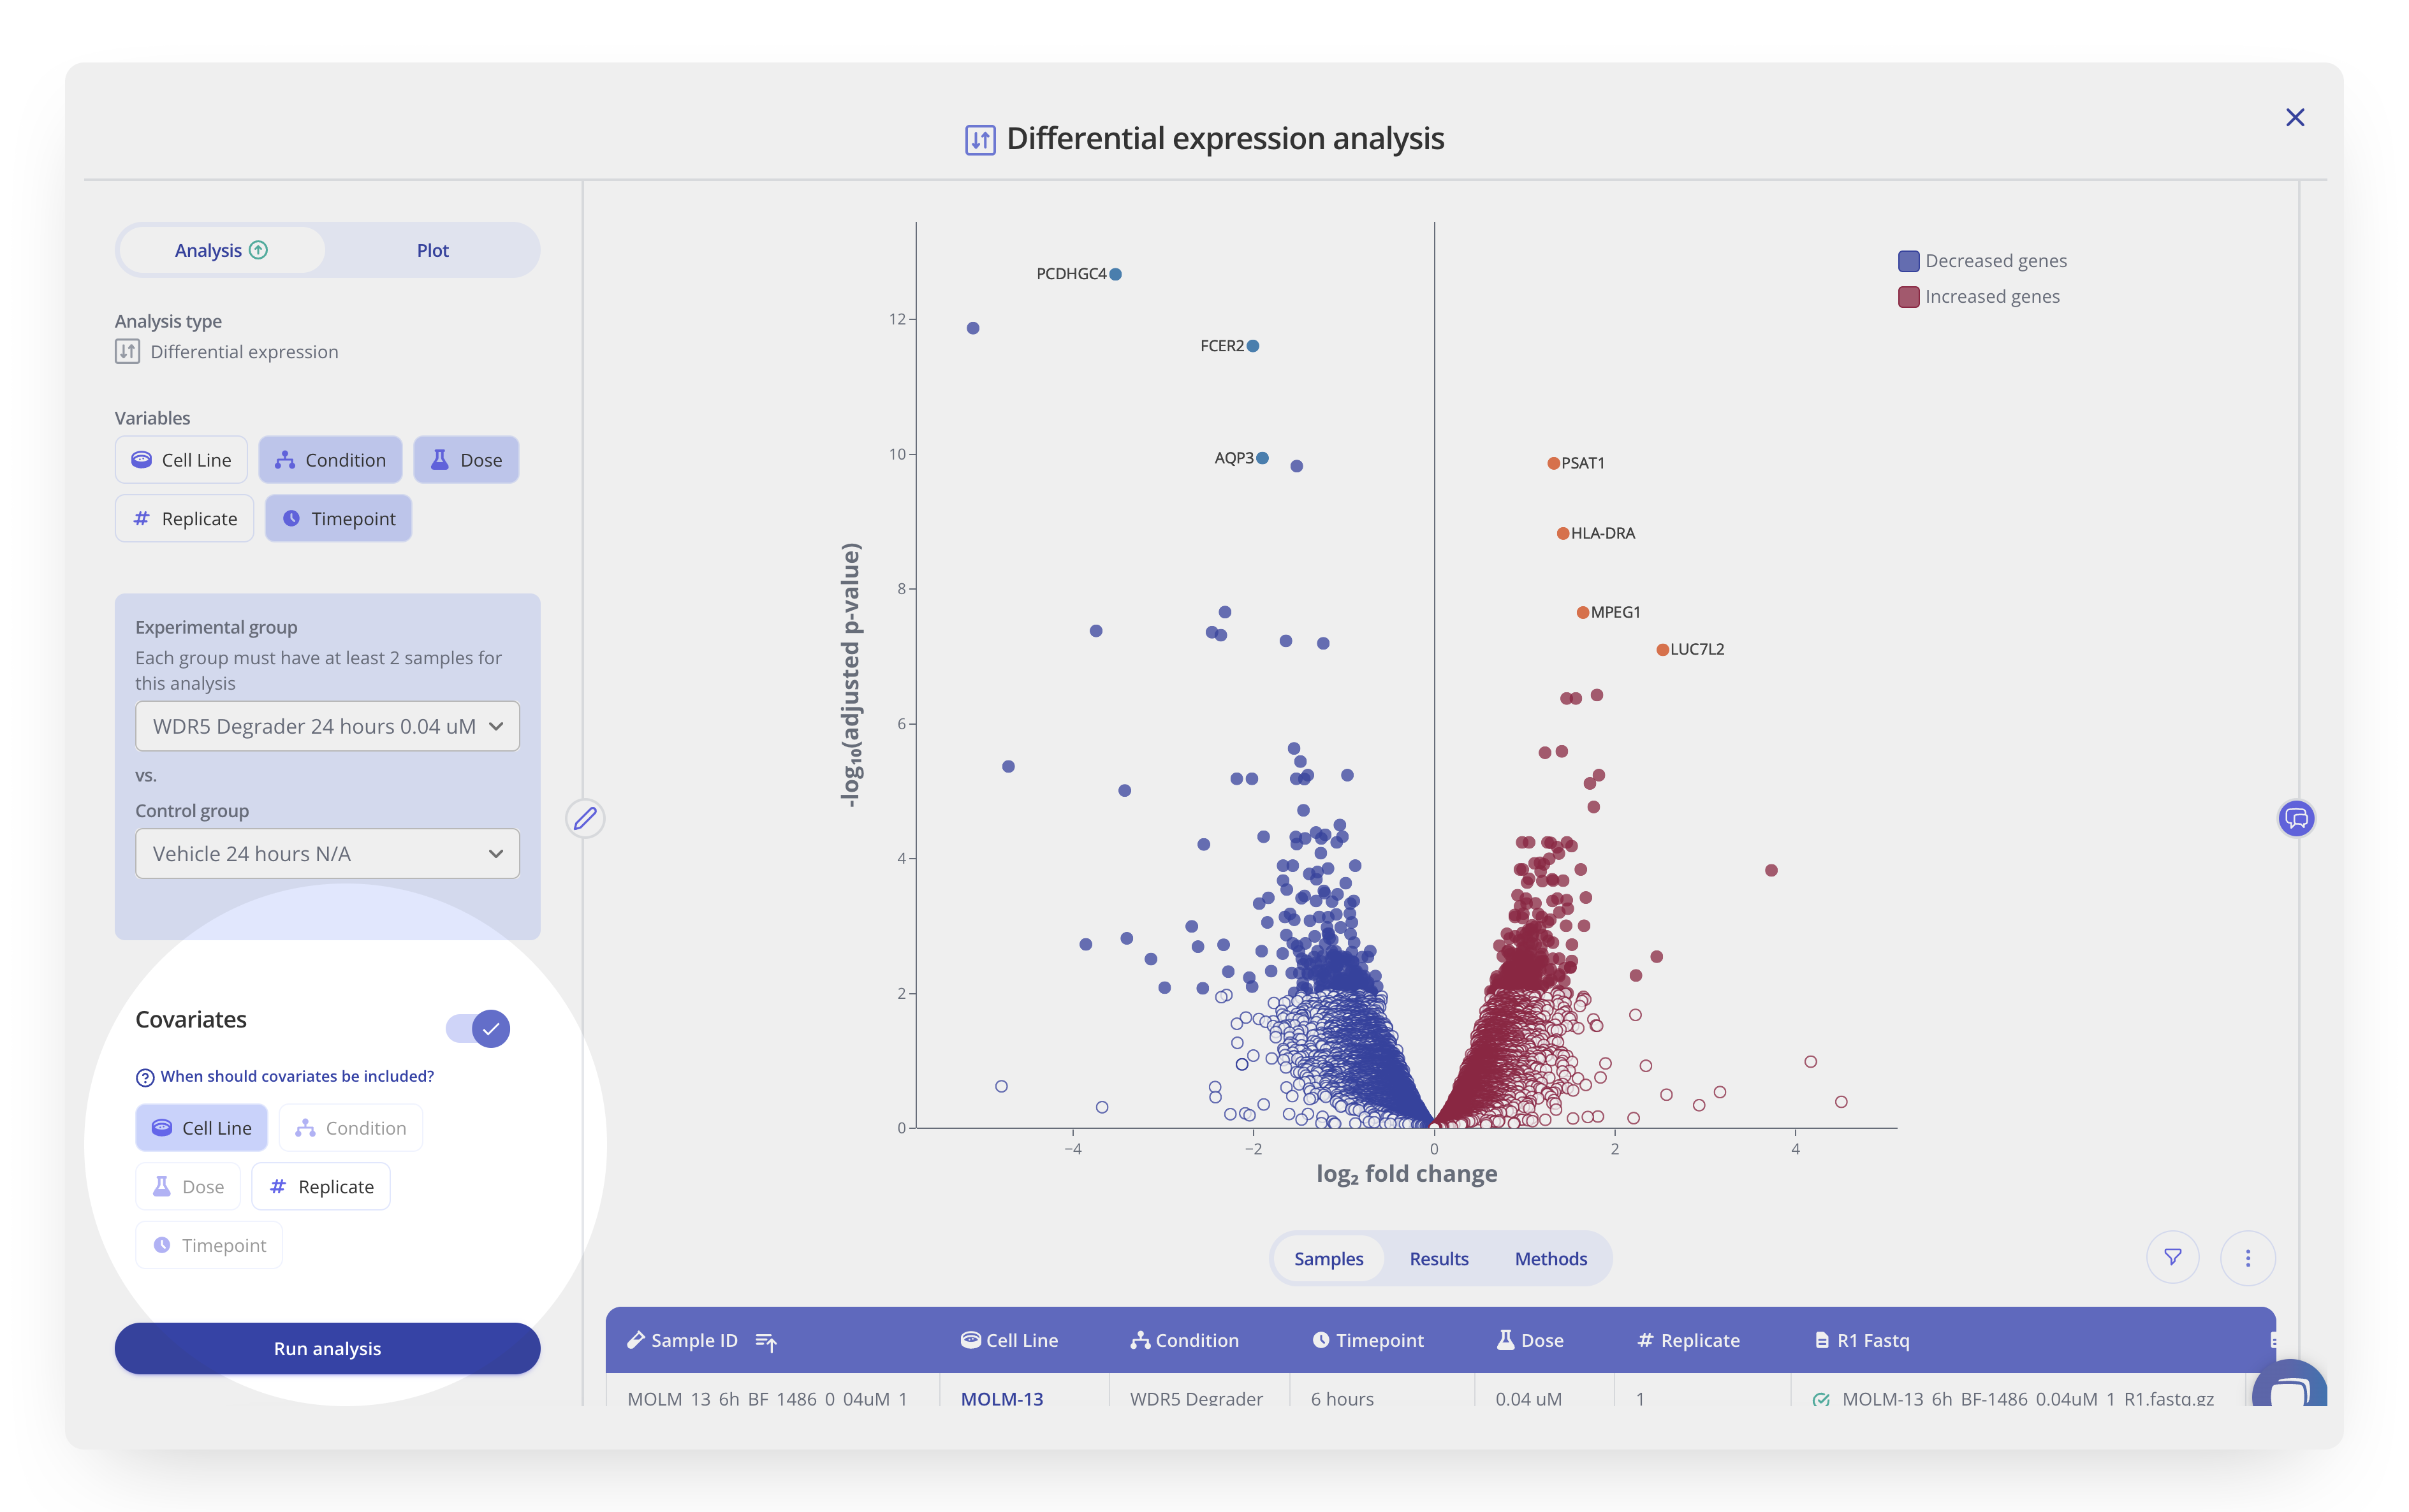2409x1512 pixels.
Task: Open the three-dot more options menu
Action: point(2247,1258)
